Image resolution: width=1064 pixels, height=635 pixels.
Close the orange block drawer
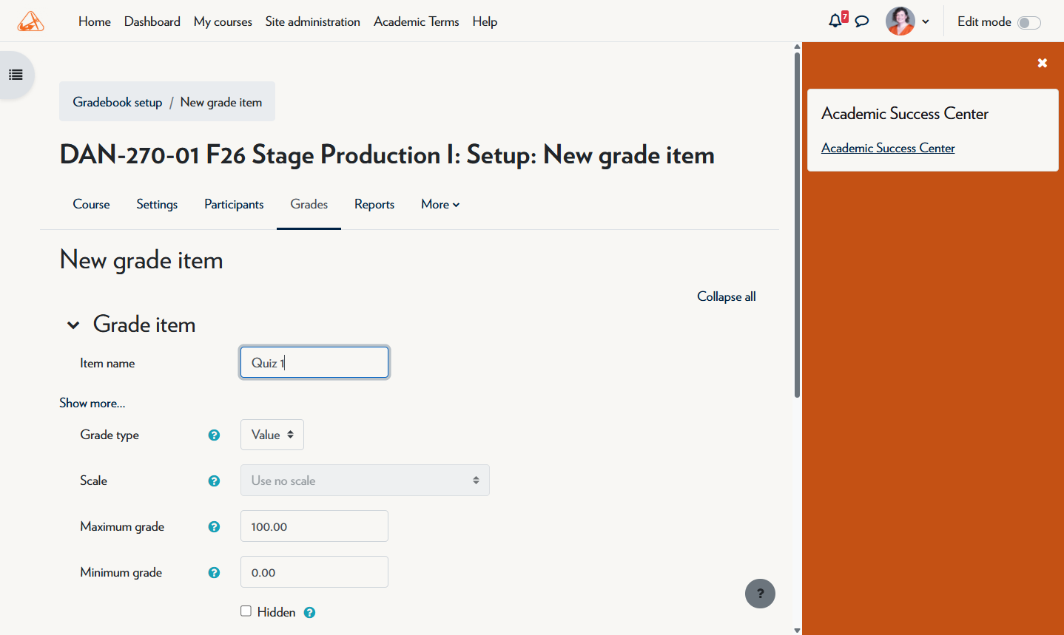pyautogui.click(x=1042, y=63)
